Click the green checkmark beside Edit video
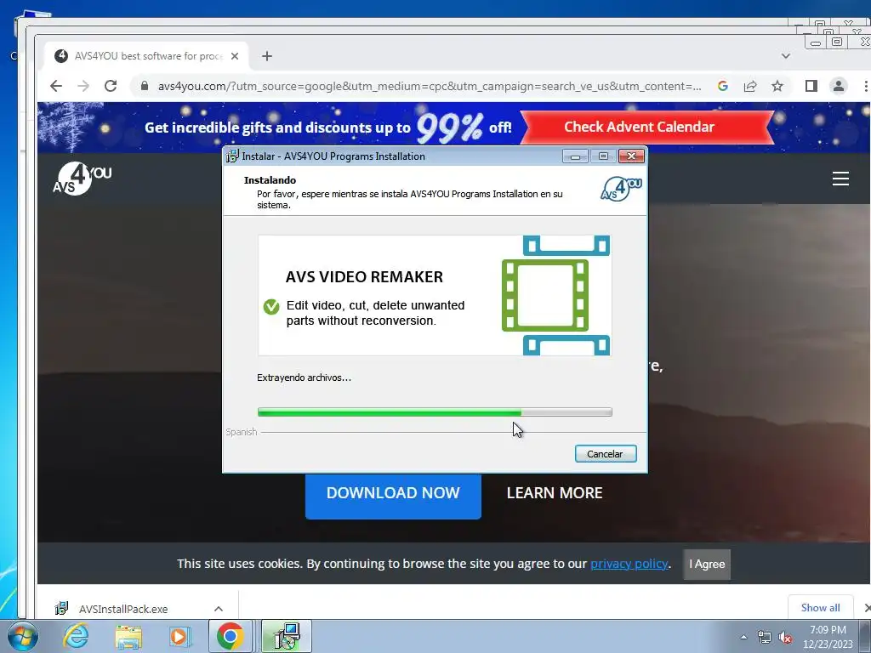Image resolution: width=871 pixels, height=653 pixels. [271, 306]
